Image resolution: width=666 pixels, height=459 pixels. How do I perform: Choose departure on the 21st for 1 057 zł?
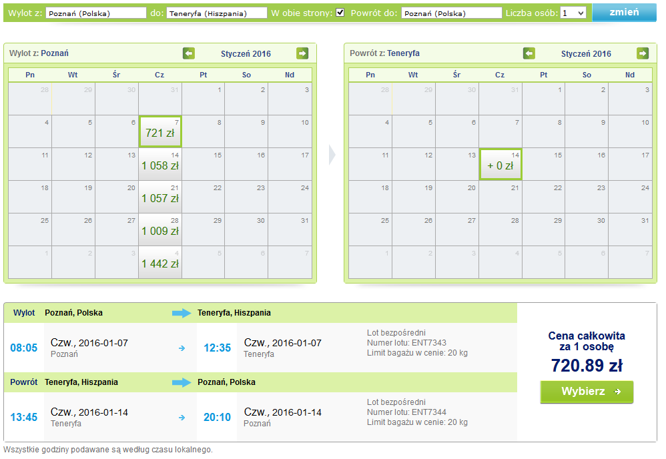click(x=161, y=197)
